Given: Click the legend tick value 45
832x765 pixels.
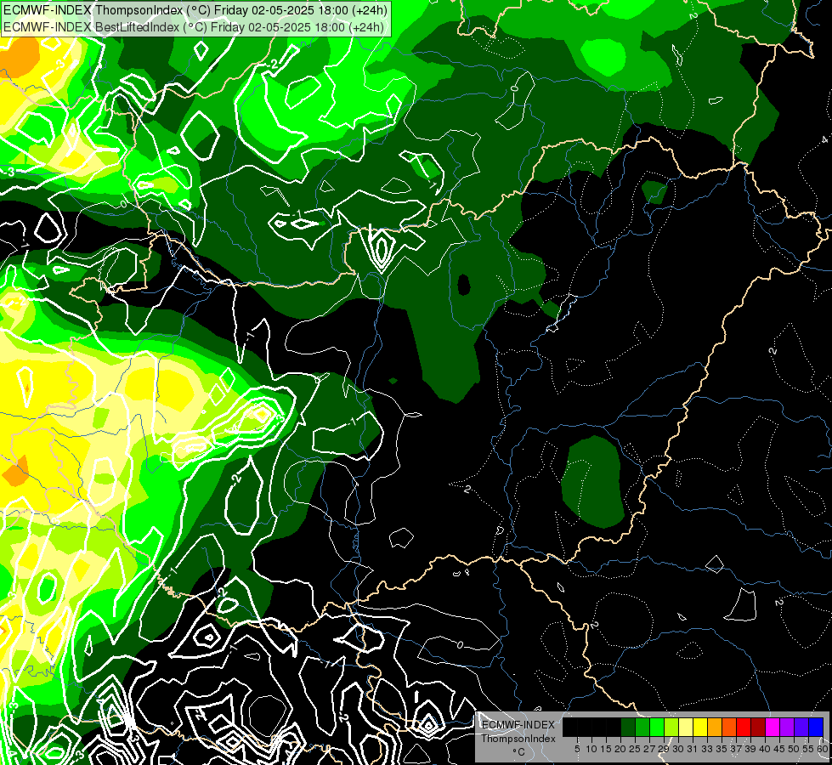Looking at the screenshot, I should 779,749.
